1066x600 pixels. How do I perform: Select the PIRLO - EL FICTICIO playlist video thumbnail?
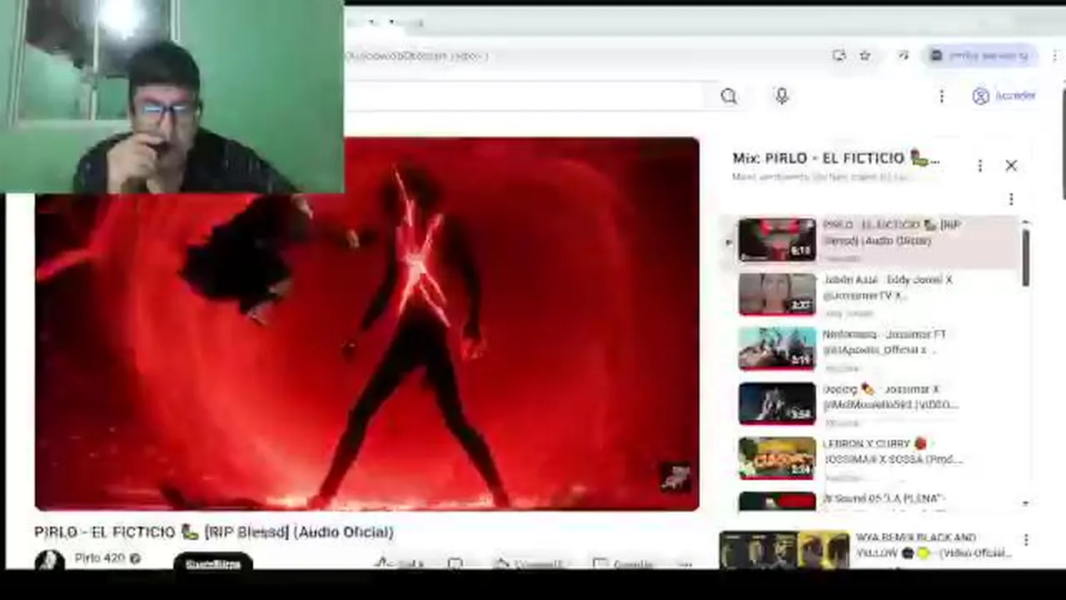[777, 239]
